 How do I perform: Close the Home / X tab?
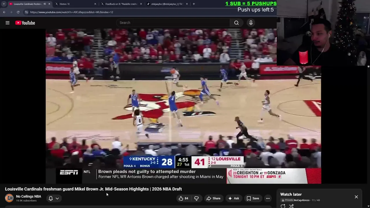point(95,4)
